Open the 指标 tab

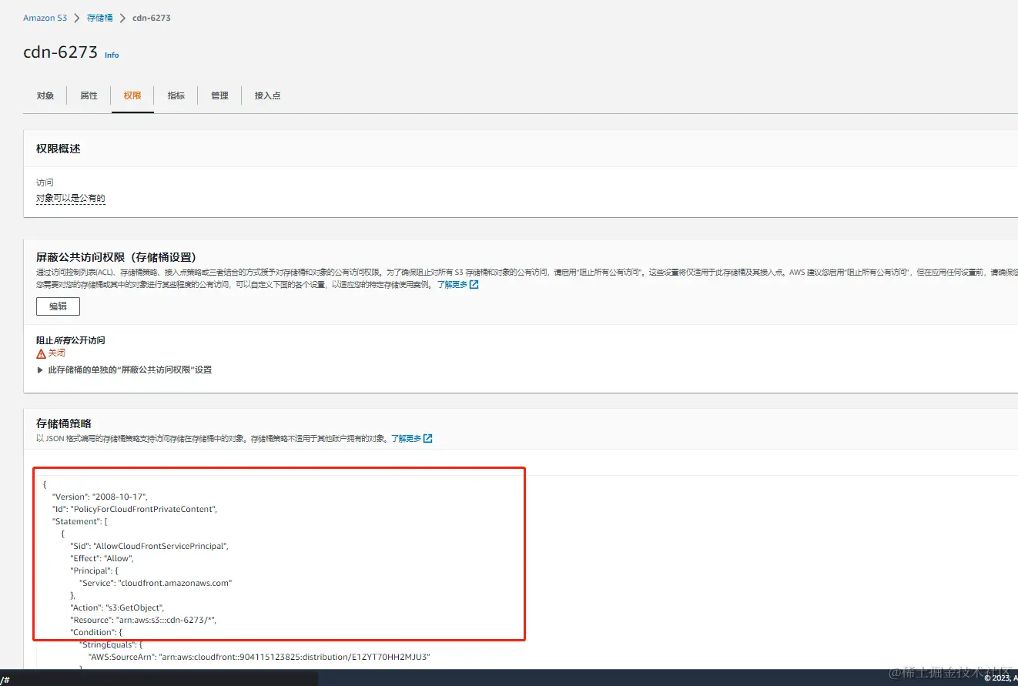(x=176, y=95)
